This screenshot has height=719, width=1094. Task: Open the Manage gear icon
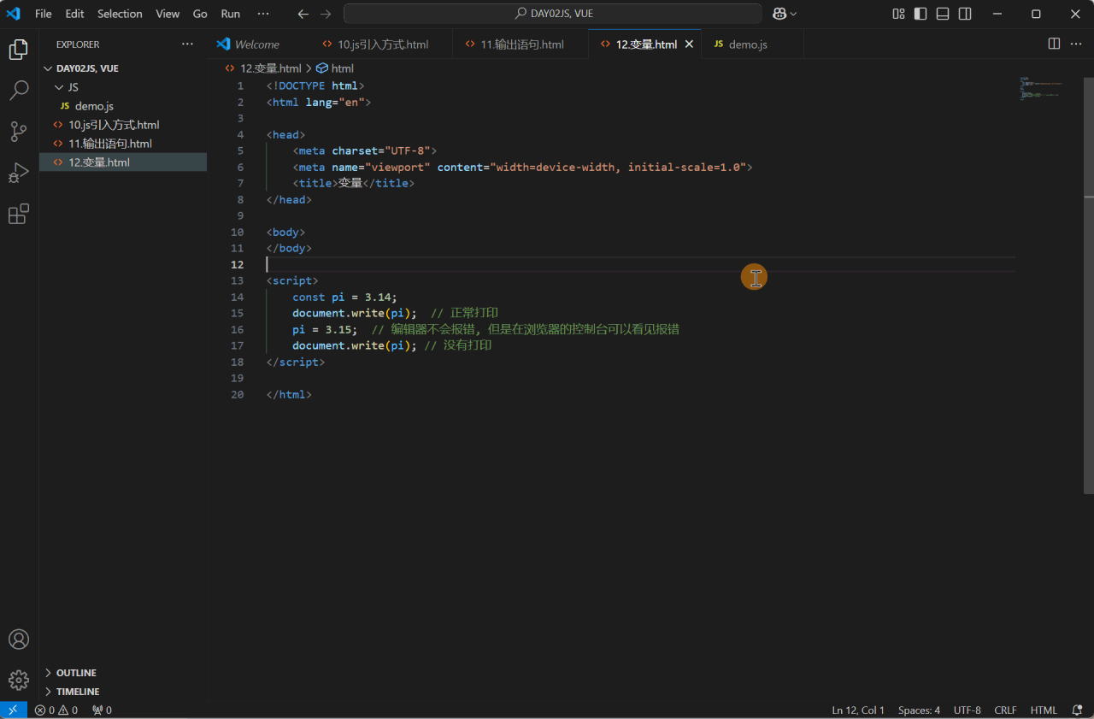pos(19,681)
